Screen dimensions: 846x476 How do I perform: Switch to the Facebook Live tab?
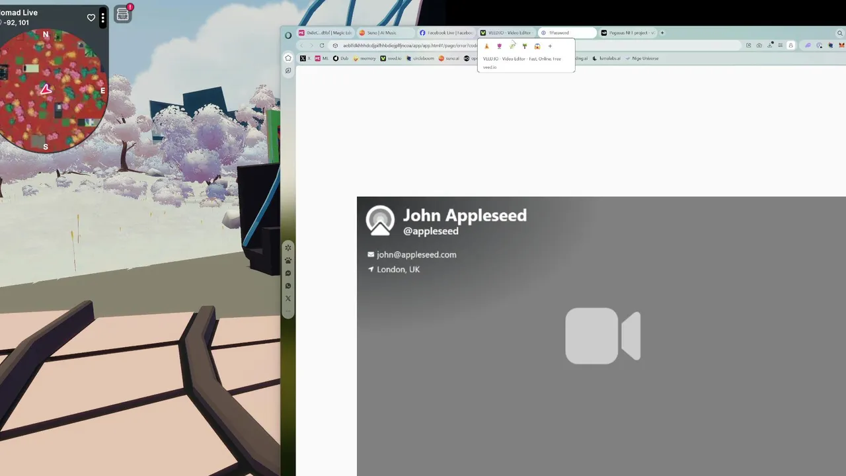[x=446, y=32]
